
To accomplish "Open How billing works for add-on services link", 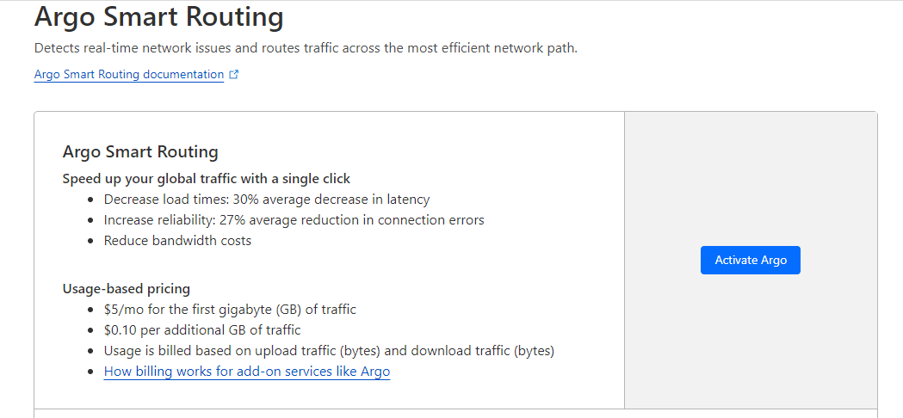I will click(247, 372).
